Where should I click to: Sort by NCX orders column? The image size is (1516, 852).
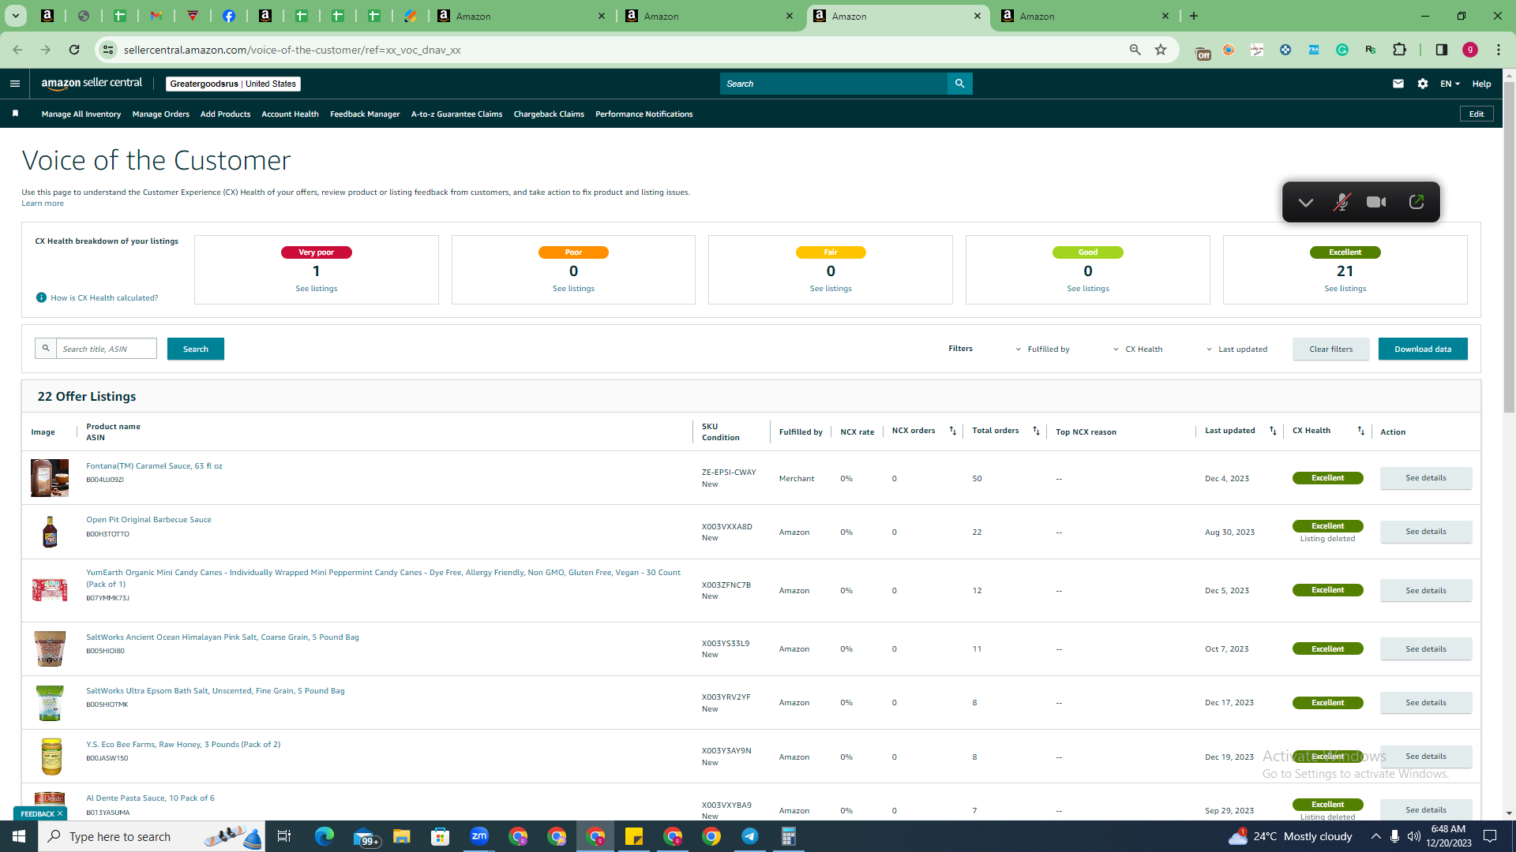point(953,431)
